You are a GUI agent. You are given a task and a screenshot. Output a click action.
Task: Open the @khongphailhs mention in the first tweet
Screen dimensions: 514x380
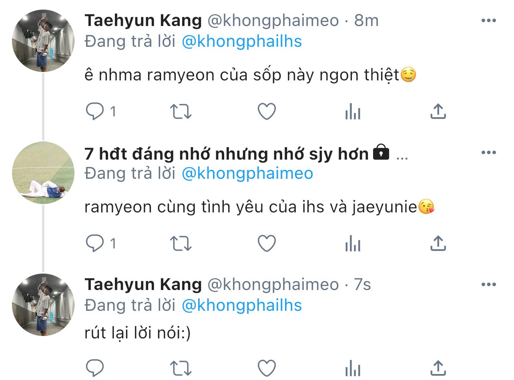coord(242,41)
